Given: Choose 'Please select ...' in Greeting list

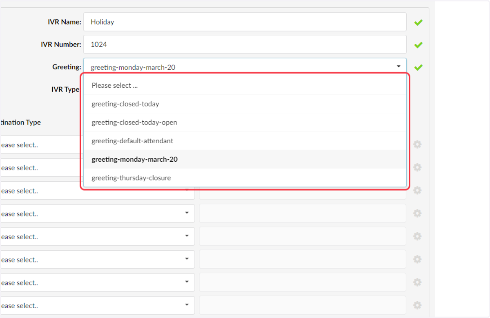Looking at the screenshot, I should pyautogui.click(x=245, y=85).
